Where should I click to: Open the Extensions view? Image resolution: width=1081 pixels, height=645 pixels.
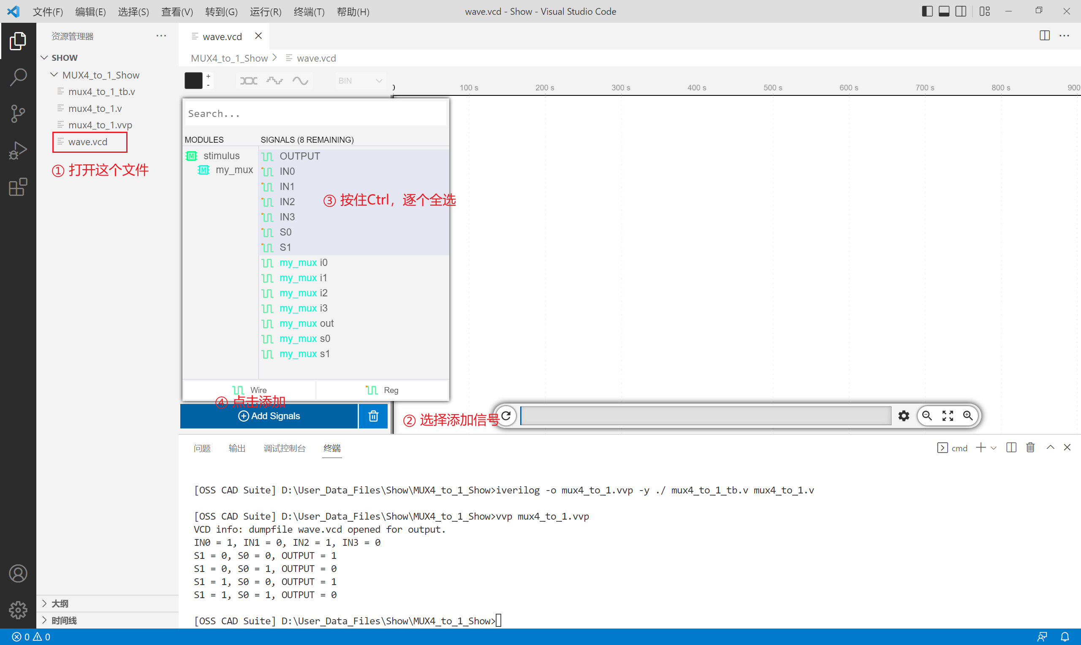[18, 187]
